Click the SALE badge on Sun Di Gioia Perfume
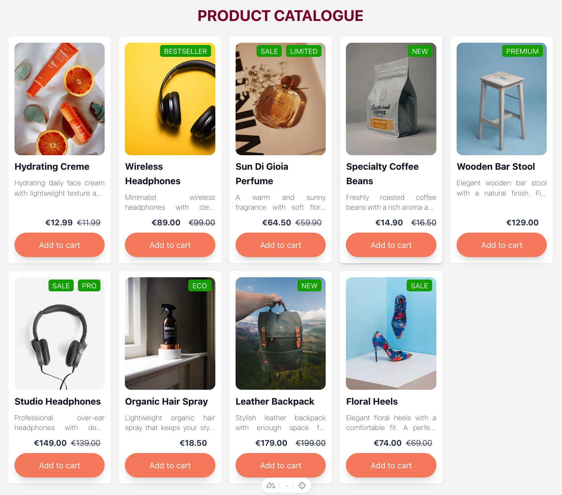This screenshot has height=495, width=562. point(269,51)
